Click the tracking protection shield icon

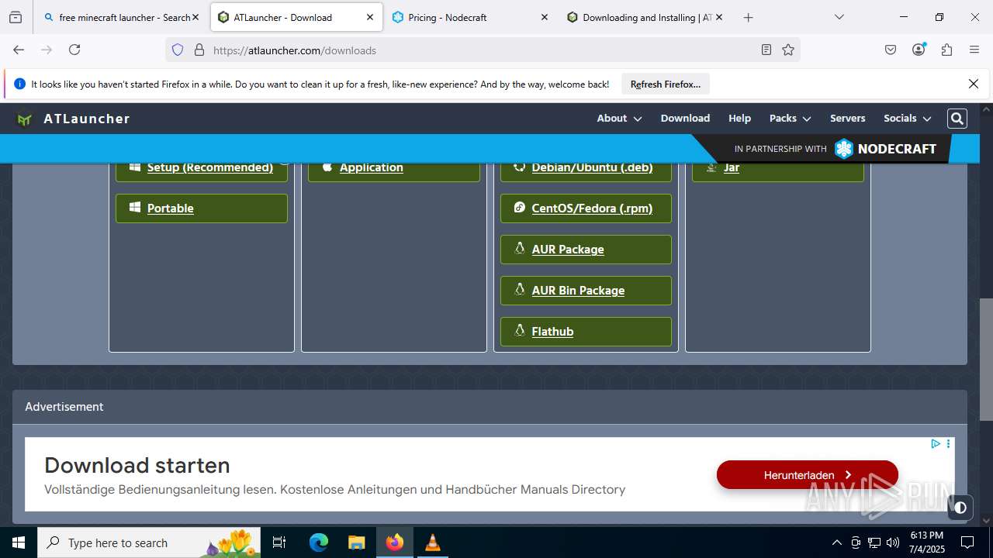pyautogui.click(x=178, y=50)
